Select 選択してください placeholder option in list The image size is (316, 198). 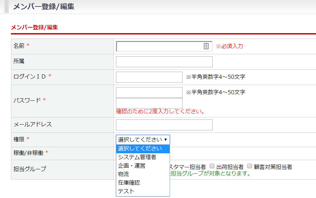[143, 148]
